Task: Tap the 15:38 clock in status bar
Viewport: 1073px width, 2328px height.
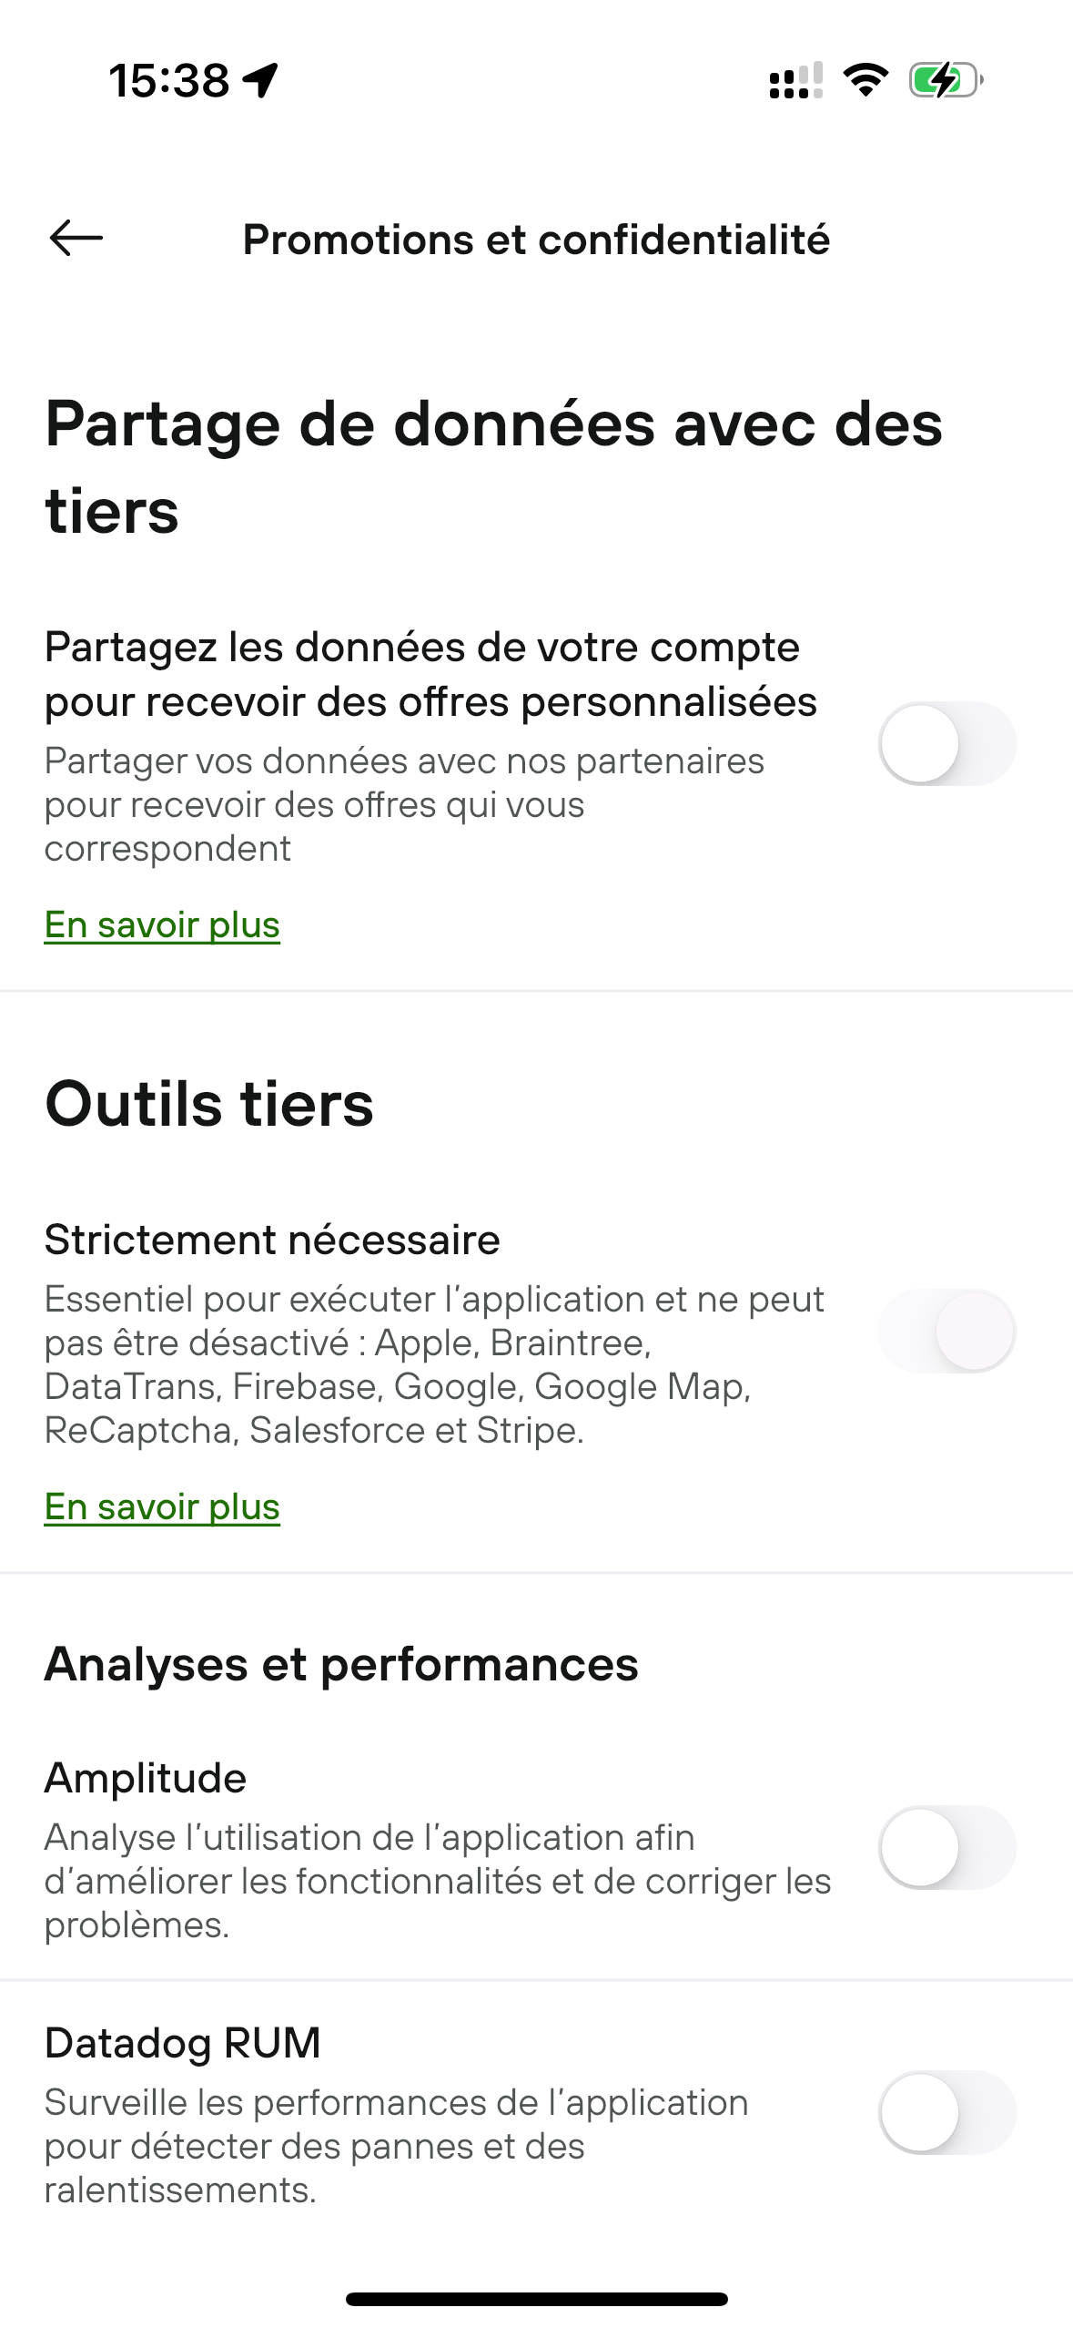Action: [x=169, y=80]
